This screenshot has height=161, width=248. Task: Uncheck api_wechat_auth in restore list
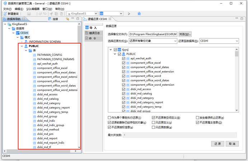124,59
